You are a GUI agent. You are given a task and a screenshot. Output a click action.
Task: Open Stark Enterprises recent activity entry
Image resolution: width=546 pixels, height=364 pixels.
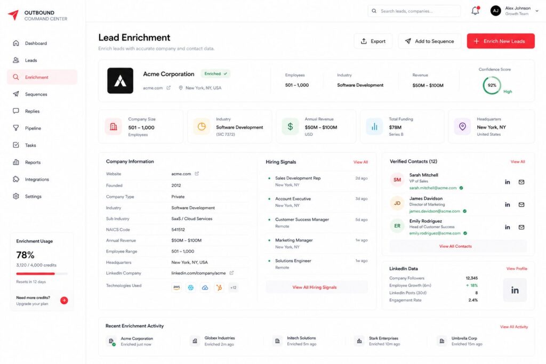379,341
